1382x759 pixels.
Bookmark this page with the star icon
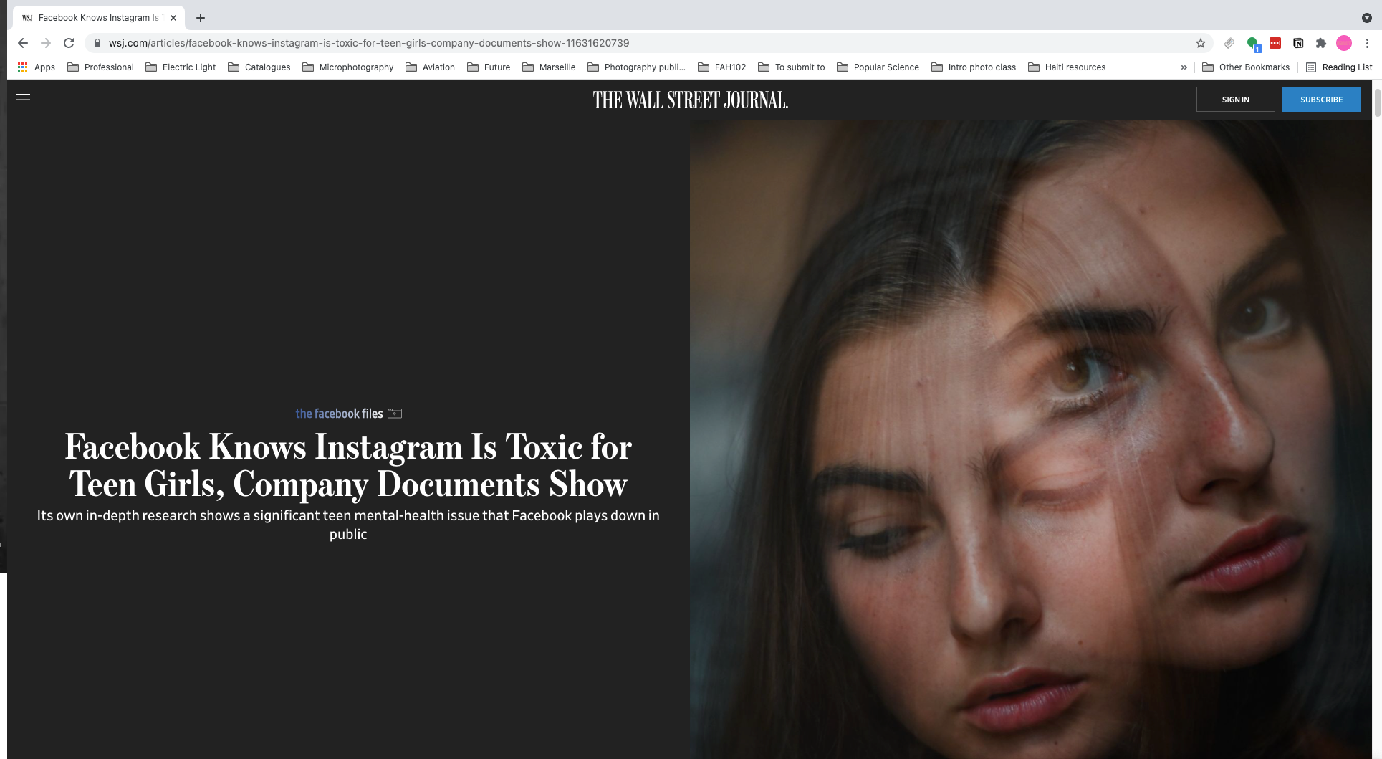point(1201,43)
